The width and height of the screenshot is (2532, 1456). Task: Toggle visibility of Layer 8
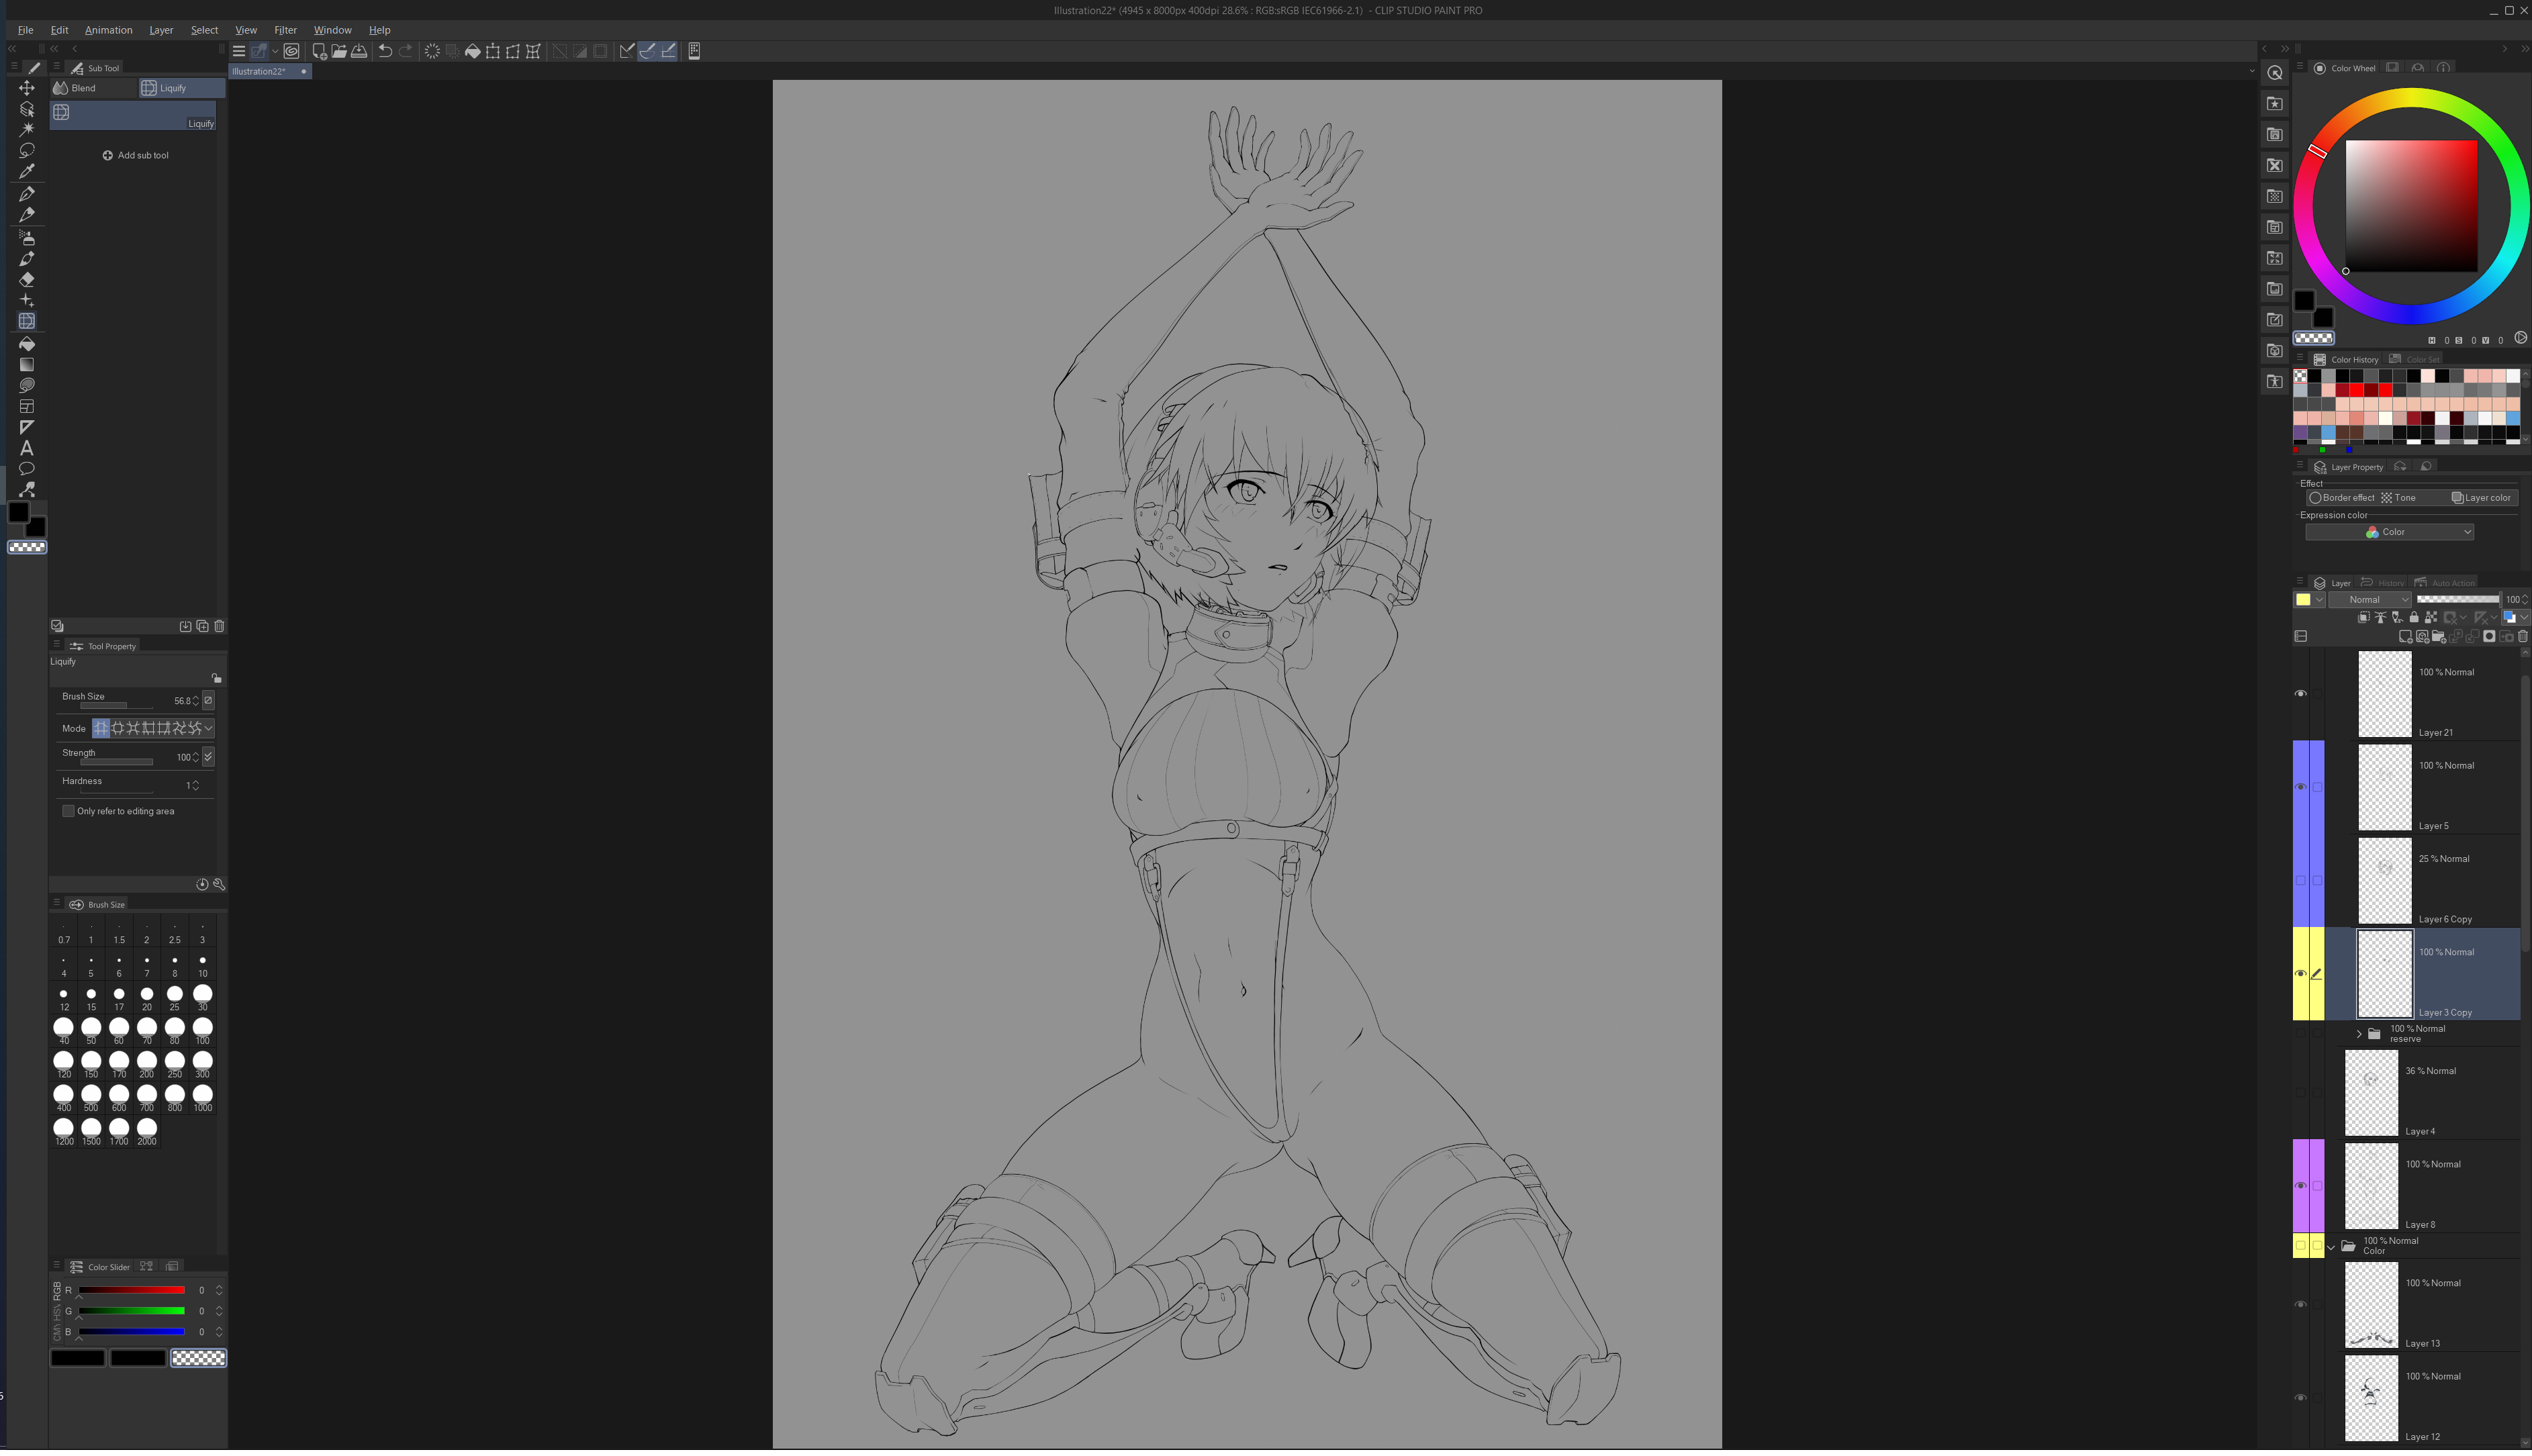[x=2300, y=1185]
